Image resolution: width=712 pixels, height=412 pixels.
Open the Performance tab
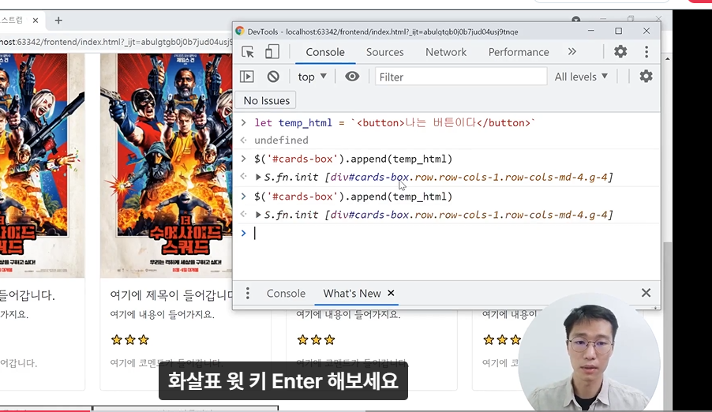[x=519, y=52]
